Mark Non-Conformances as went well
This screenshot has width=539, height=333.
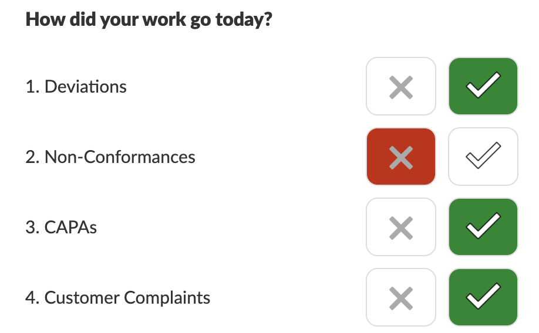tap(483, 157)
